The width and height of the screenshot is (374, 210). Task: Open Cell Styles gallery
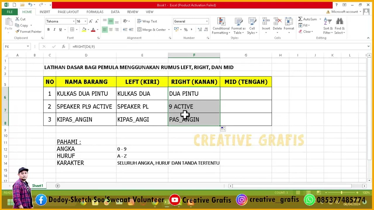coord(252,26)
